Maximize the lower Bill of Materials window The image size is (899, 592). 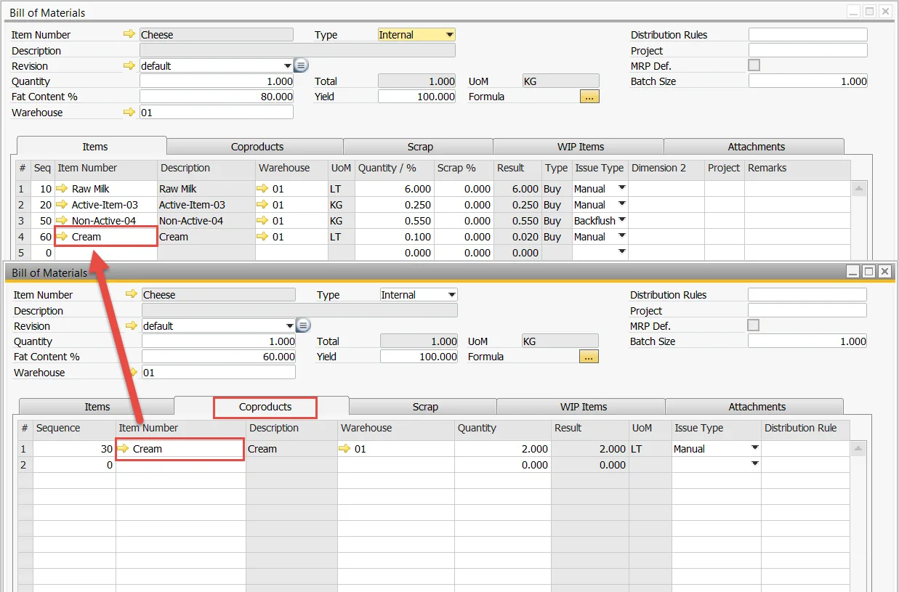(868, 271)
